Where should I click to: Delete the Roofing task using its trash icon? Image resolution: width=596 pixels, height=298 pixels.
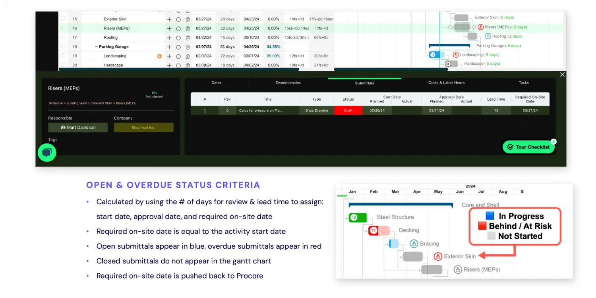coord(188,37)
